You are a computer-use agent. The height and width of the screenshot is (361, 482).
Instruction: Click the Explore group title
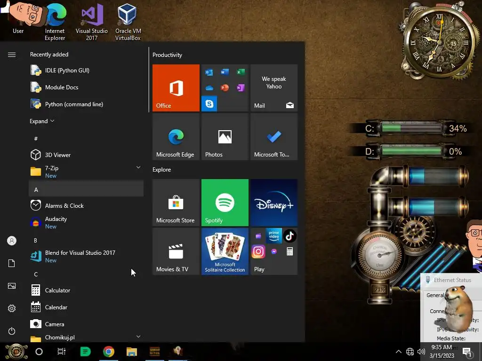coord(162,169)
